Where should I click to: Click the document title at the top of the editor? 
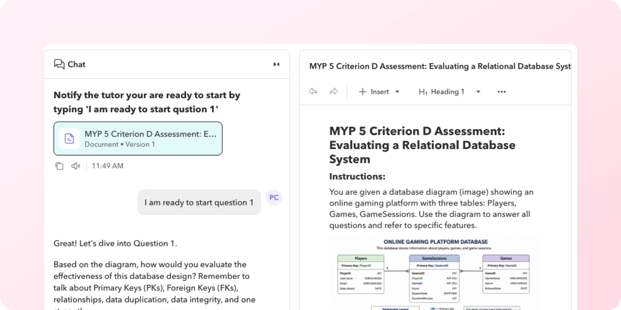click(440, 66)
